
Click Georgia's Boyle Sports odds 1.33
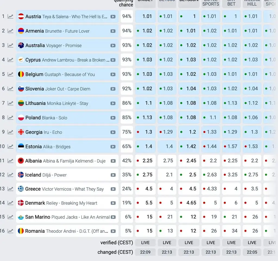pyautogui.click(x=211, y=132)
